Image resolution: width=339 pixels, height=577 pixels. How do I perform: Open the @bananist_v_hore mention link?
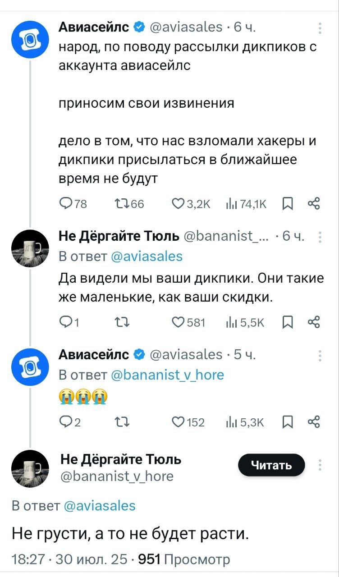(167, 375)
